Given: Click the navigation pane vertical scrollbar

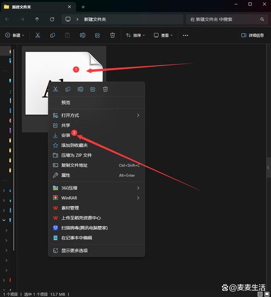Looking at the screenshot, I should coord(14,150).
